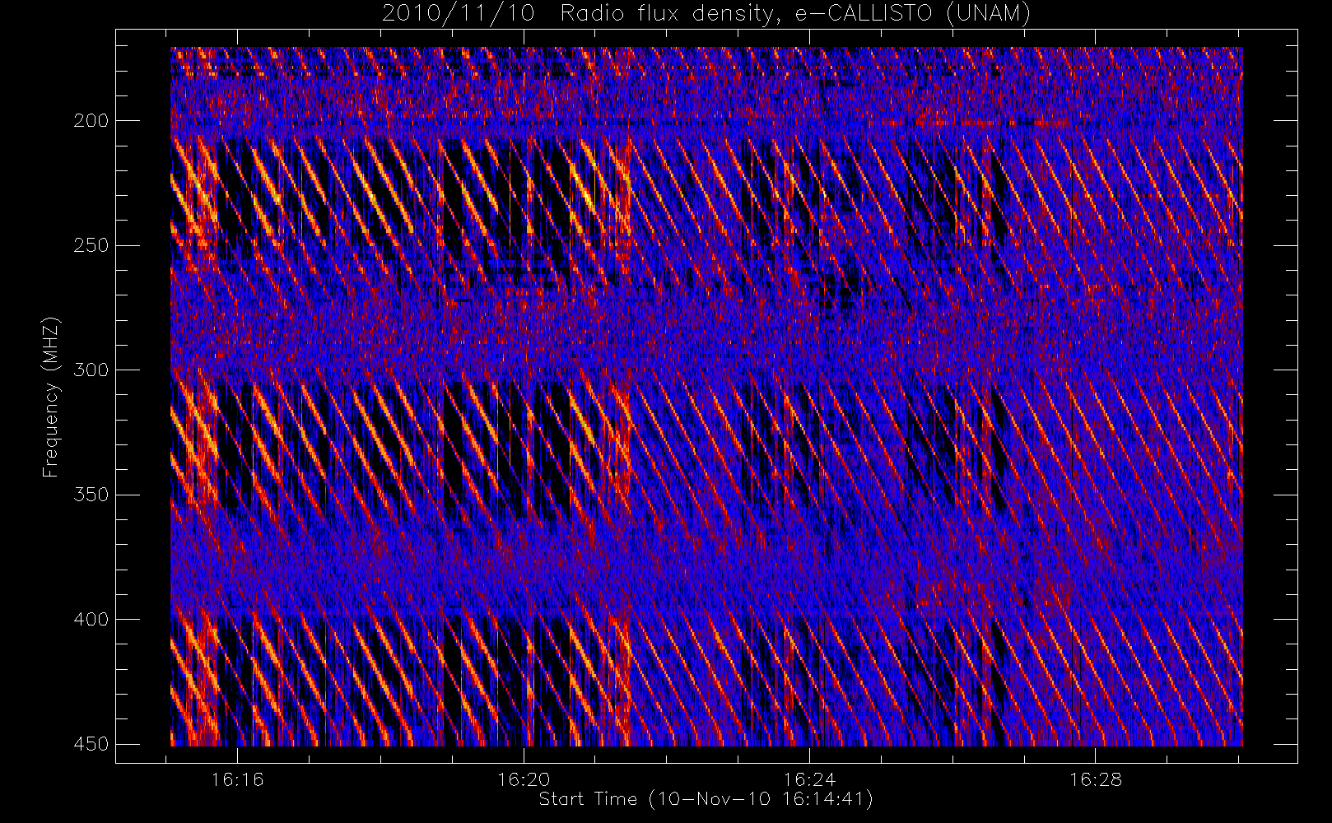Click the 'Start Time (10-Nov-10 16:14:41)' label
The height and width of the screenshot is (823, 1332).
click(706, 799)
